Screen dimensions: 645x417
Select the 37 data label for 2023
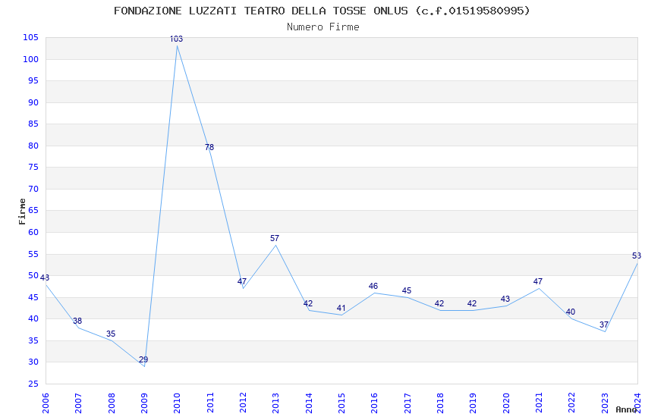pos(604,325)
